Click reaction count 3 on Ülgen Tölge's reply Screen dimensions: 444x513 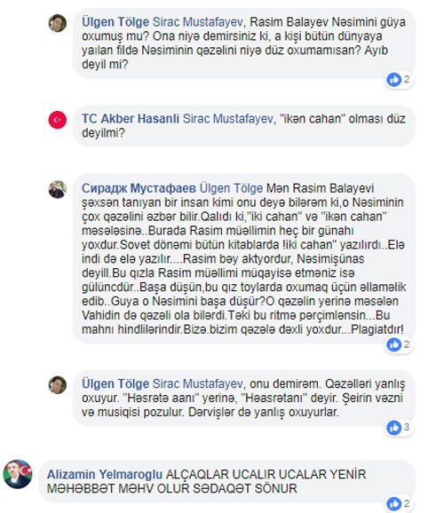407,427
